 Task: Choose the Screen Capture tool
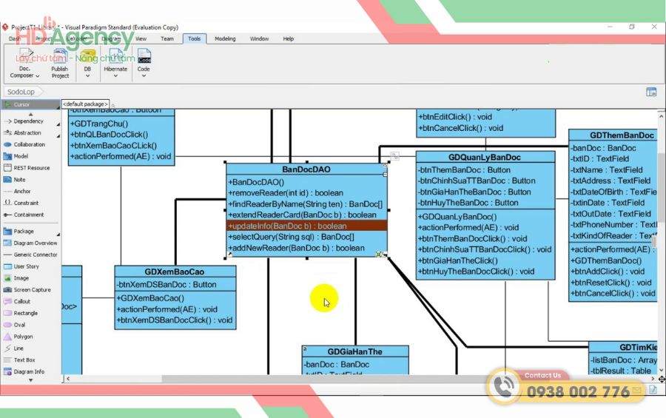point(32,290)
